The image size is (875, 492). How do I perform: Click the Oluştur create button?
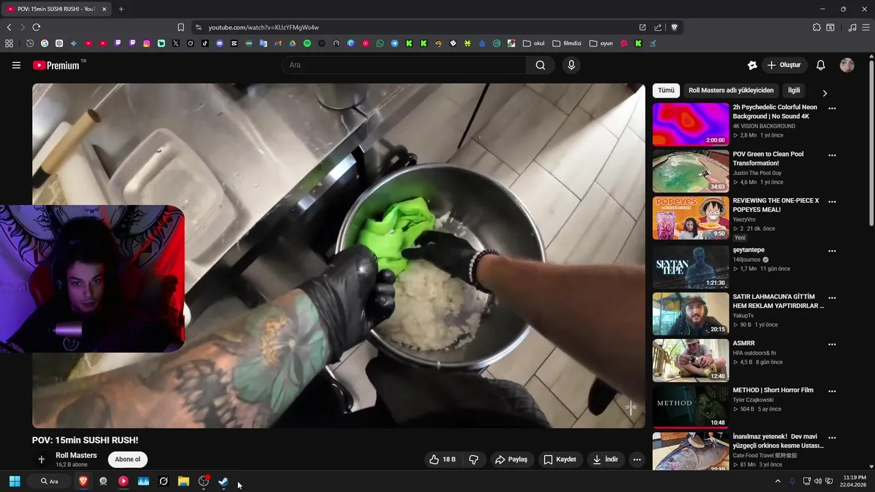click(784, 65)
